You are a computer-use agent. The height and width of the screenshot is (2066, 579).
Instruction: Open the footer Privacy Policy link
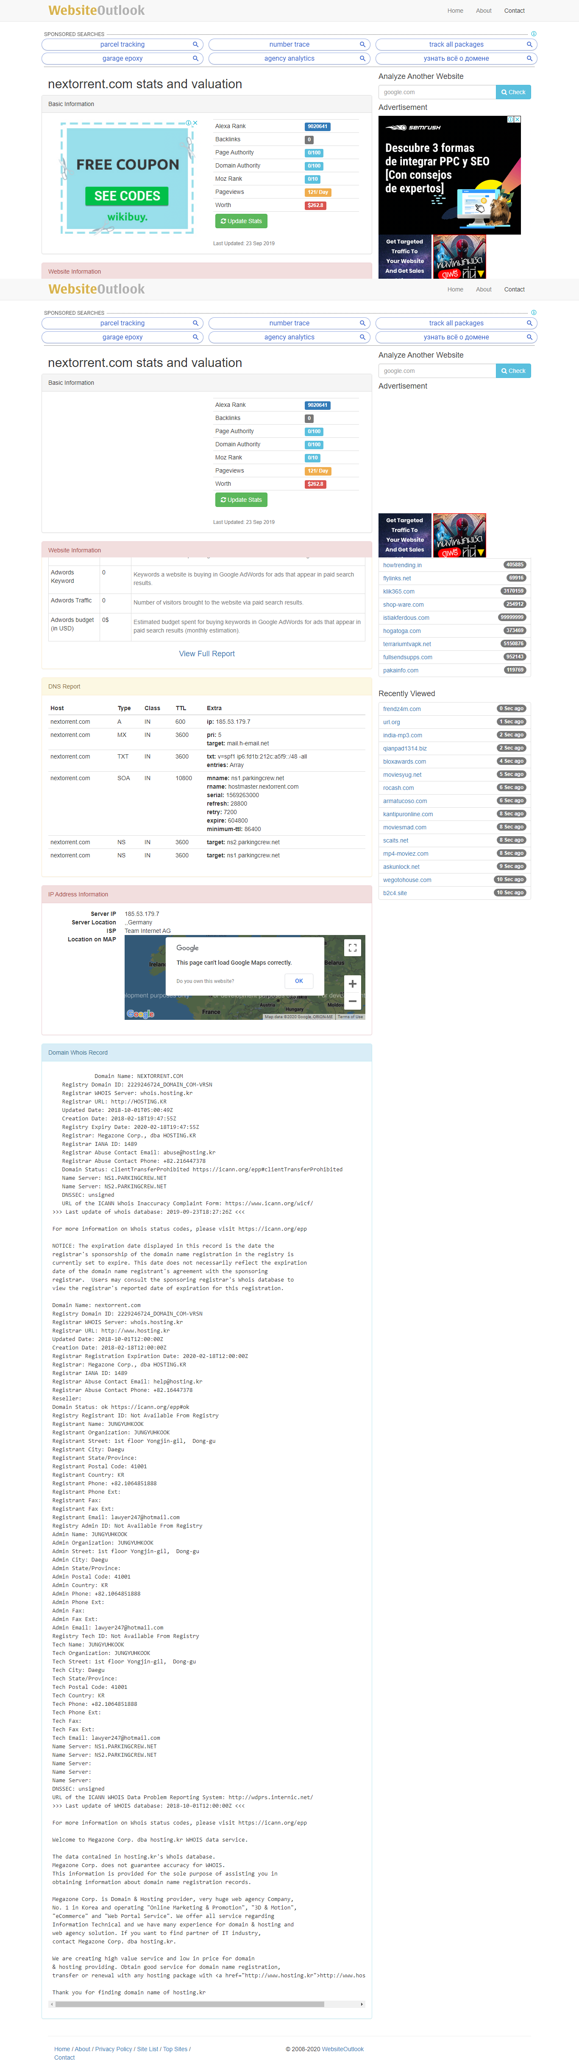114,2049
